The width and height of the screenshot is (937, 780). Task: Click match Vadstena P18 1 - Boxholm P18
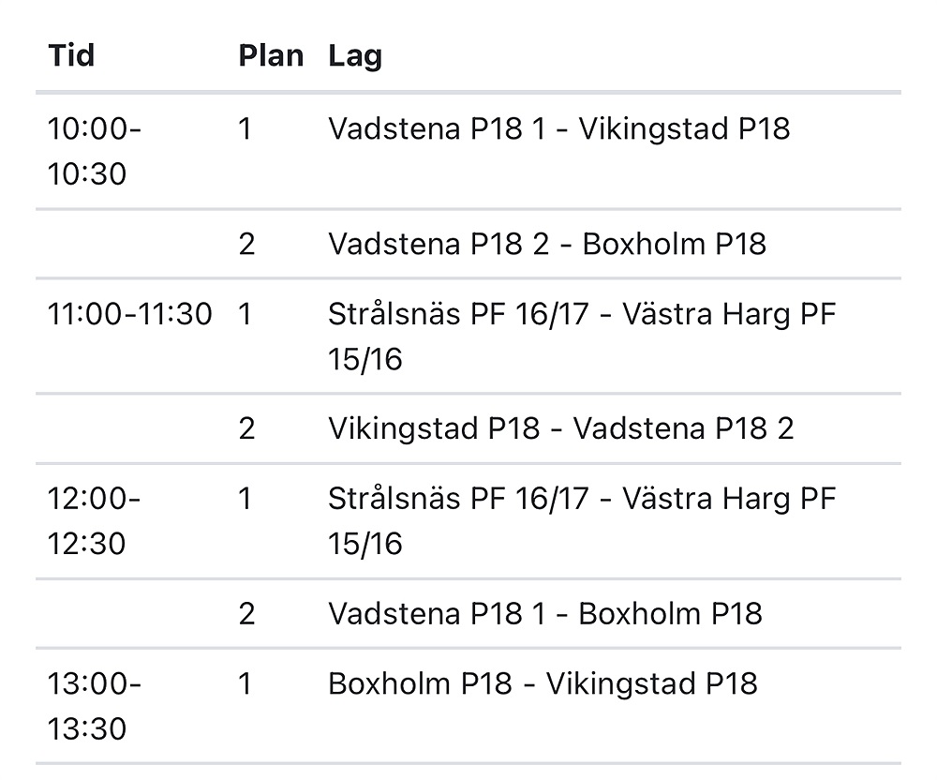tap(544, 614)
